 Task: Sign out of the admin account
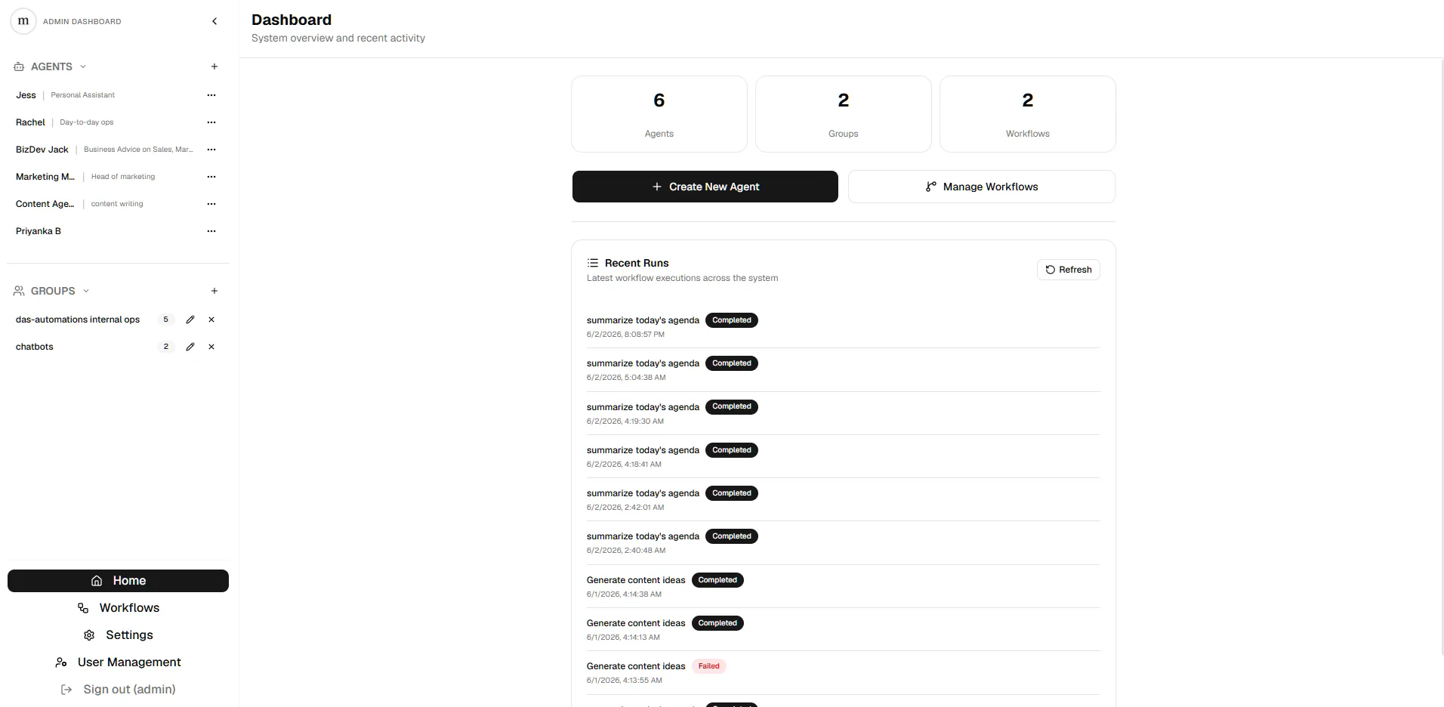(118, 690)
